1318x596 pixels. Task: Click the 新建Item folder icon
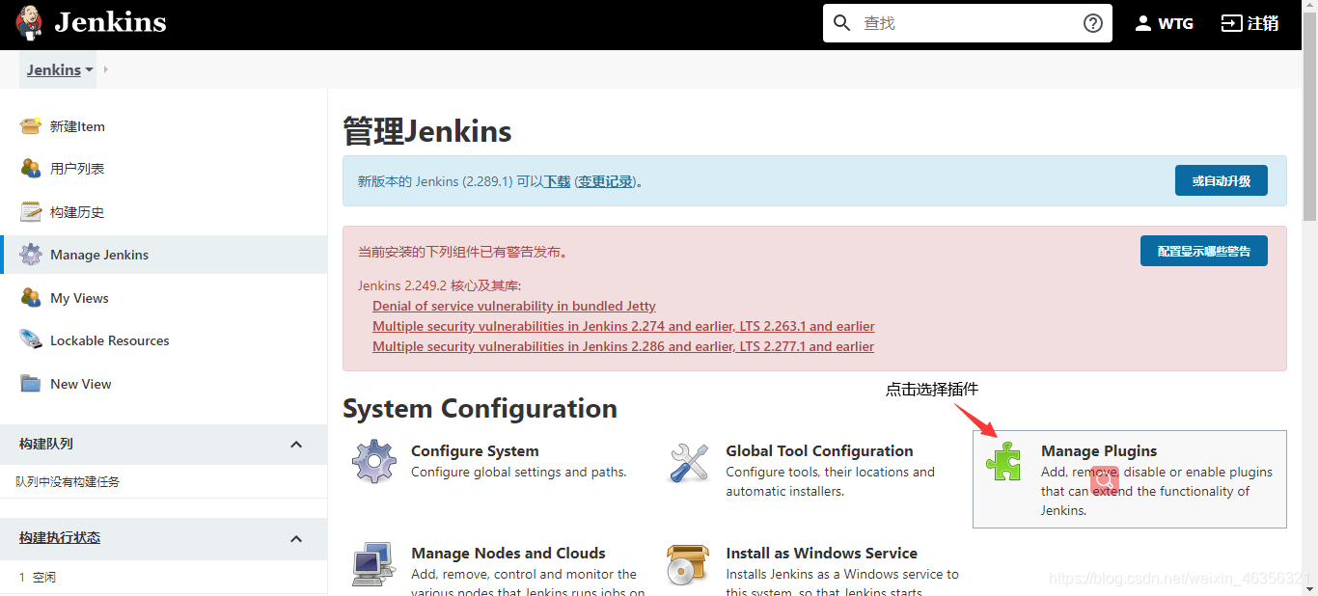coord(31,125)
